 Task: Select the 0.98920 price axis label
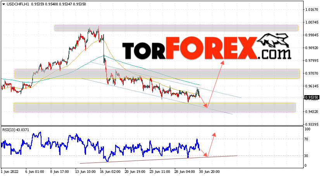click(312, 48)
